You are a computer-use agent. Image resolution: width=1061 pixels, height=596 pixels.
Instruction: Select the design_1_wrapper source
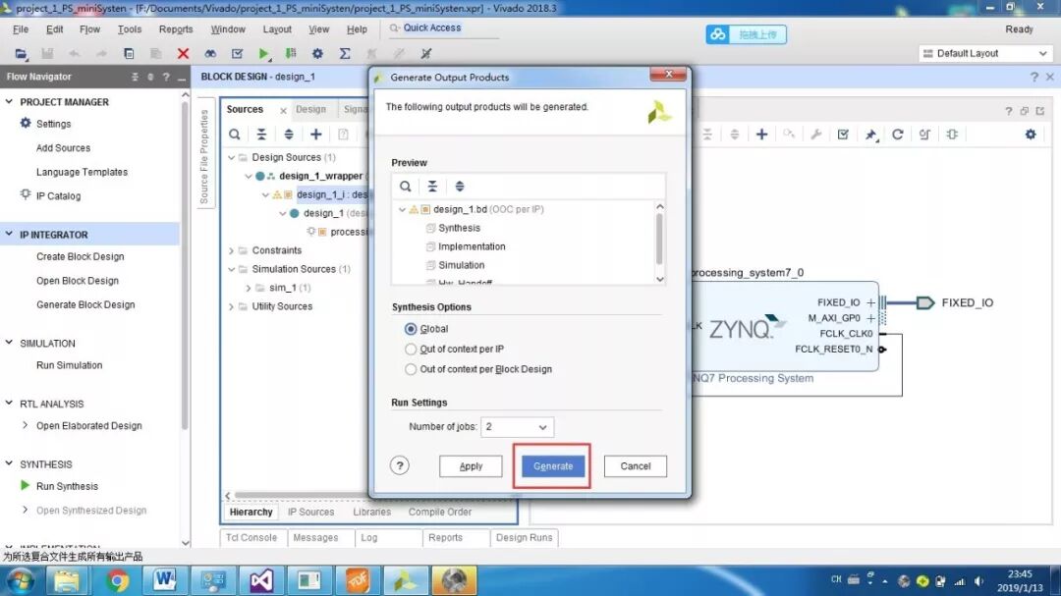coord(320,176)
